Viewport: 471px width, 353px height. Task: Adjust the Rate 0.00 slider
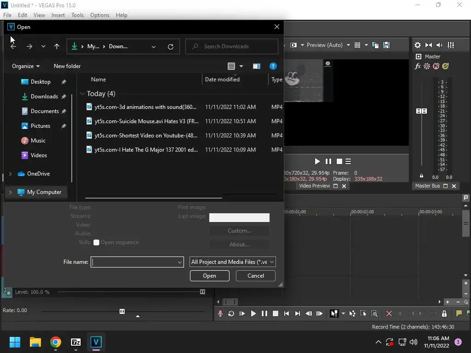[x=122, y=311]
